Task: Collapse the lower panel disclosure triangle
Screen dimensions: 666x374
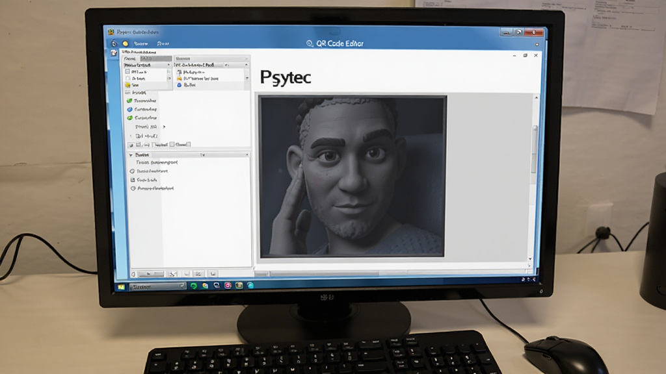Action: [131, 155]
